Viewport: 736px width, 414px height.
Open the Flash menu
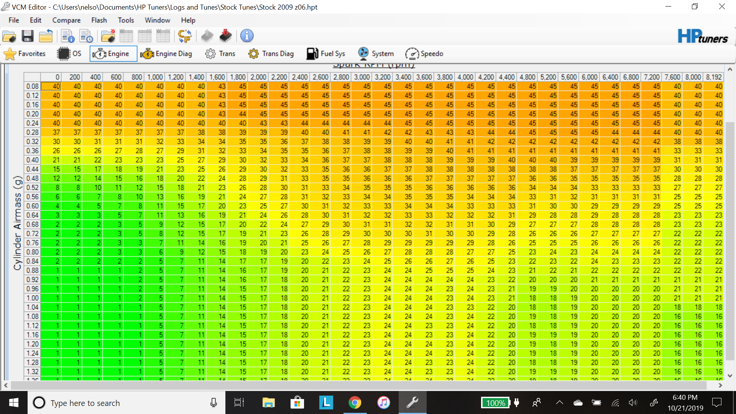[x=99, y=20]
